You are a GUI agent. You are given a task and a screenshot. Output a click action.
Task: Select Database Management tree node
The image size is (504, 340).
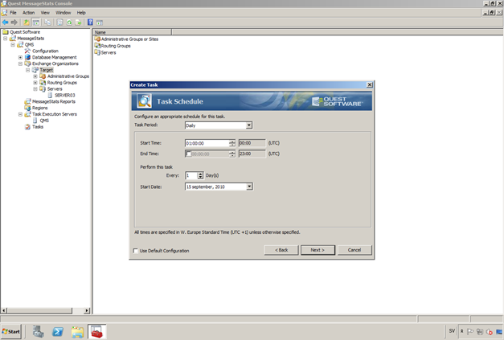point(55,57)
